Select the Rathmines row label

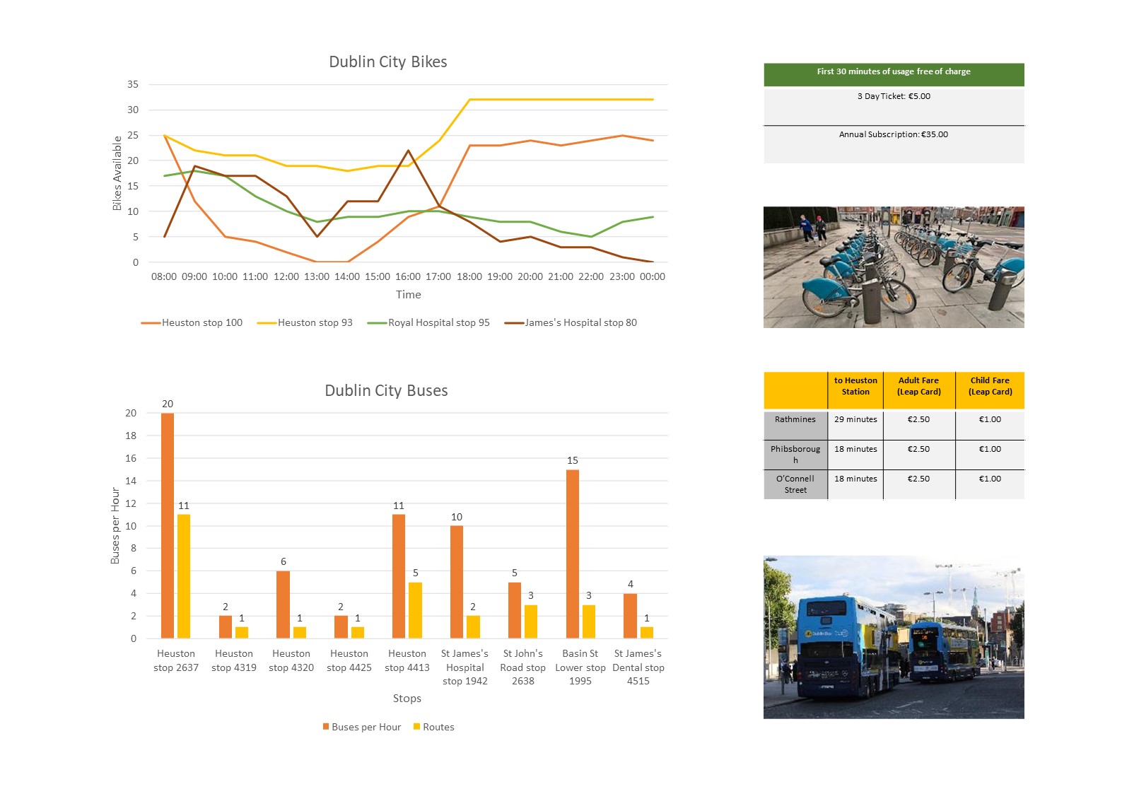795,420
